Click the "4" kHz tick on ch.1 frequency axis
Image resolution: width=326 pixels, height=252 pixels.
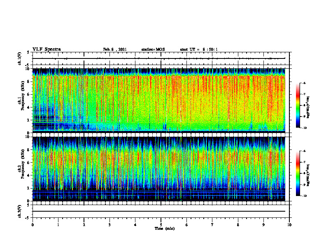point(29,107)
